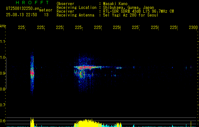The width and height of the screenshot is (199, 127).
Task: Click antenna text 5el Yagi Az 280
Action: [x=131, y=15]
